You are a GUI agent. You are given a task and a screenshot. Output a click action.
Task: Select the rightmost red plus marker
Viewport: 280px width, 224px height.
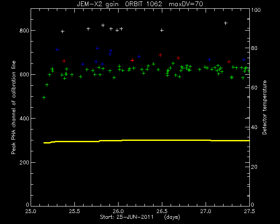coord(229,62)
